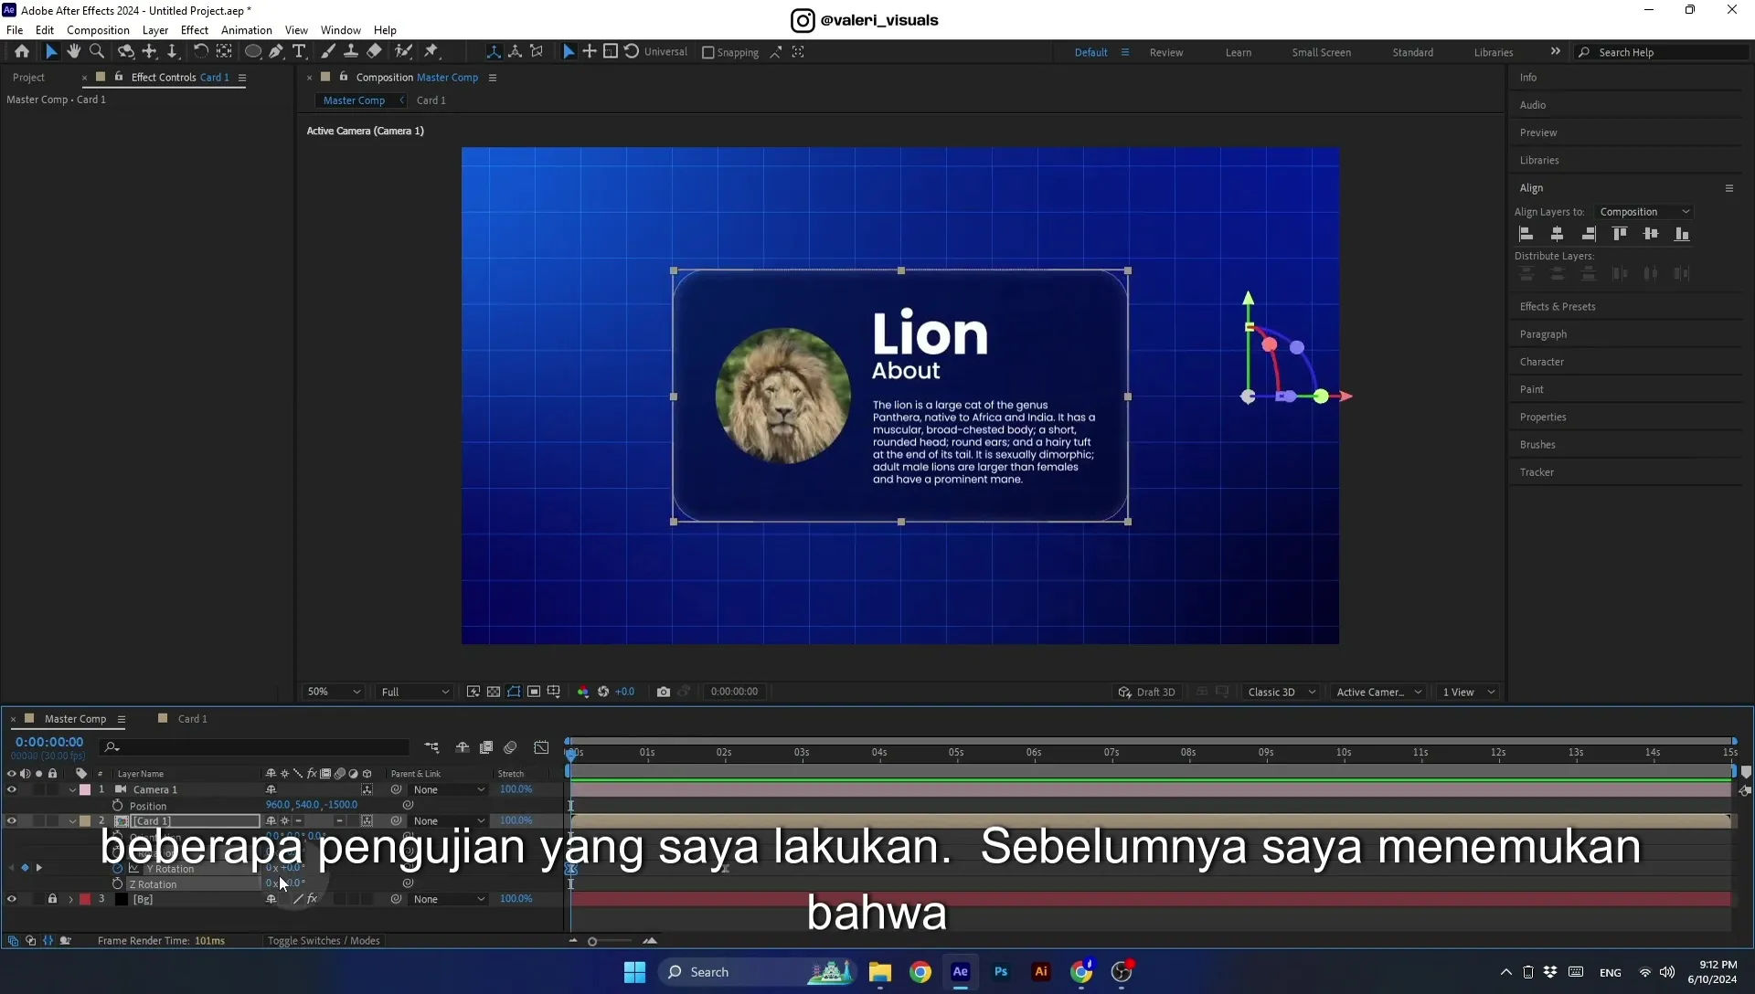Enable Motion Blur switch icon in timeline
The image size is (1755, 994).
tap(510, 747)
